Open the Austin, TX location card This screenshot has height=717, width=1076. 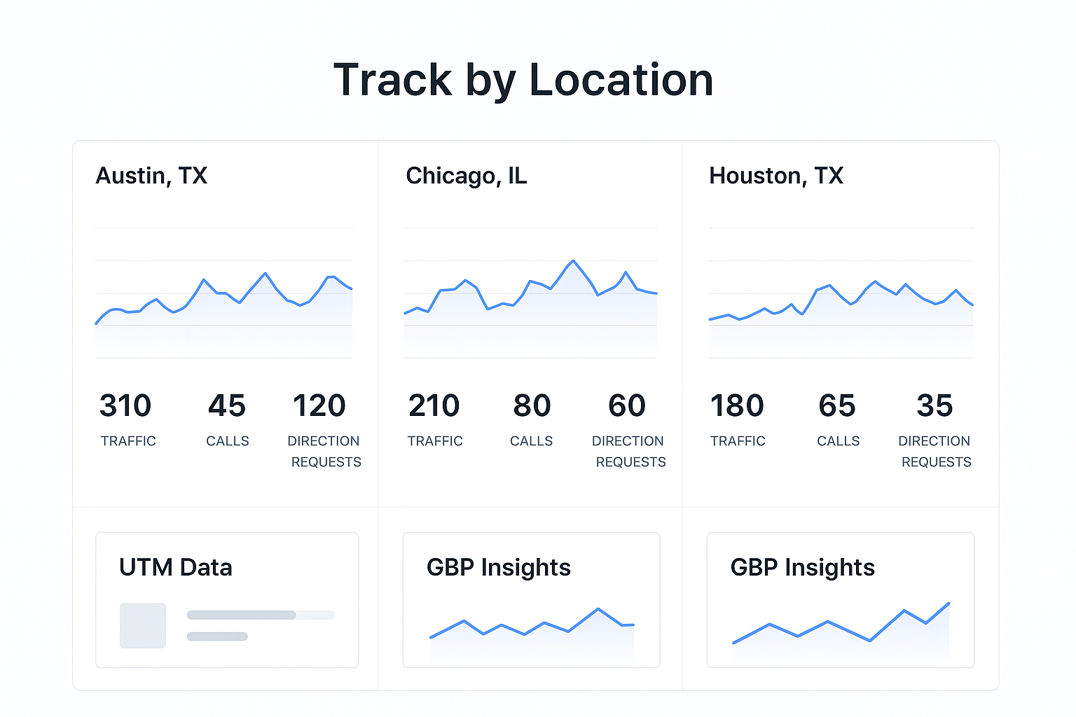(x=151, y=176)
